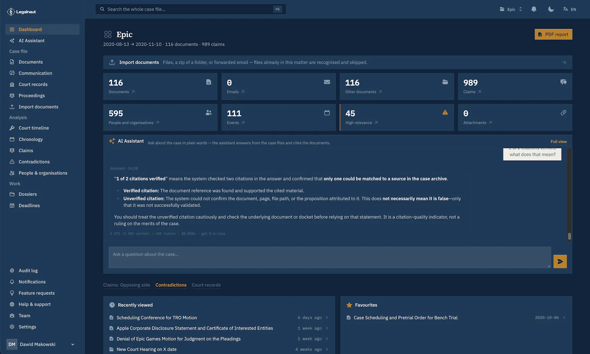
Task: Open New Court Hearing on X date
Action: (x=219, y=349)
